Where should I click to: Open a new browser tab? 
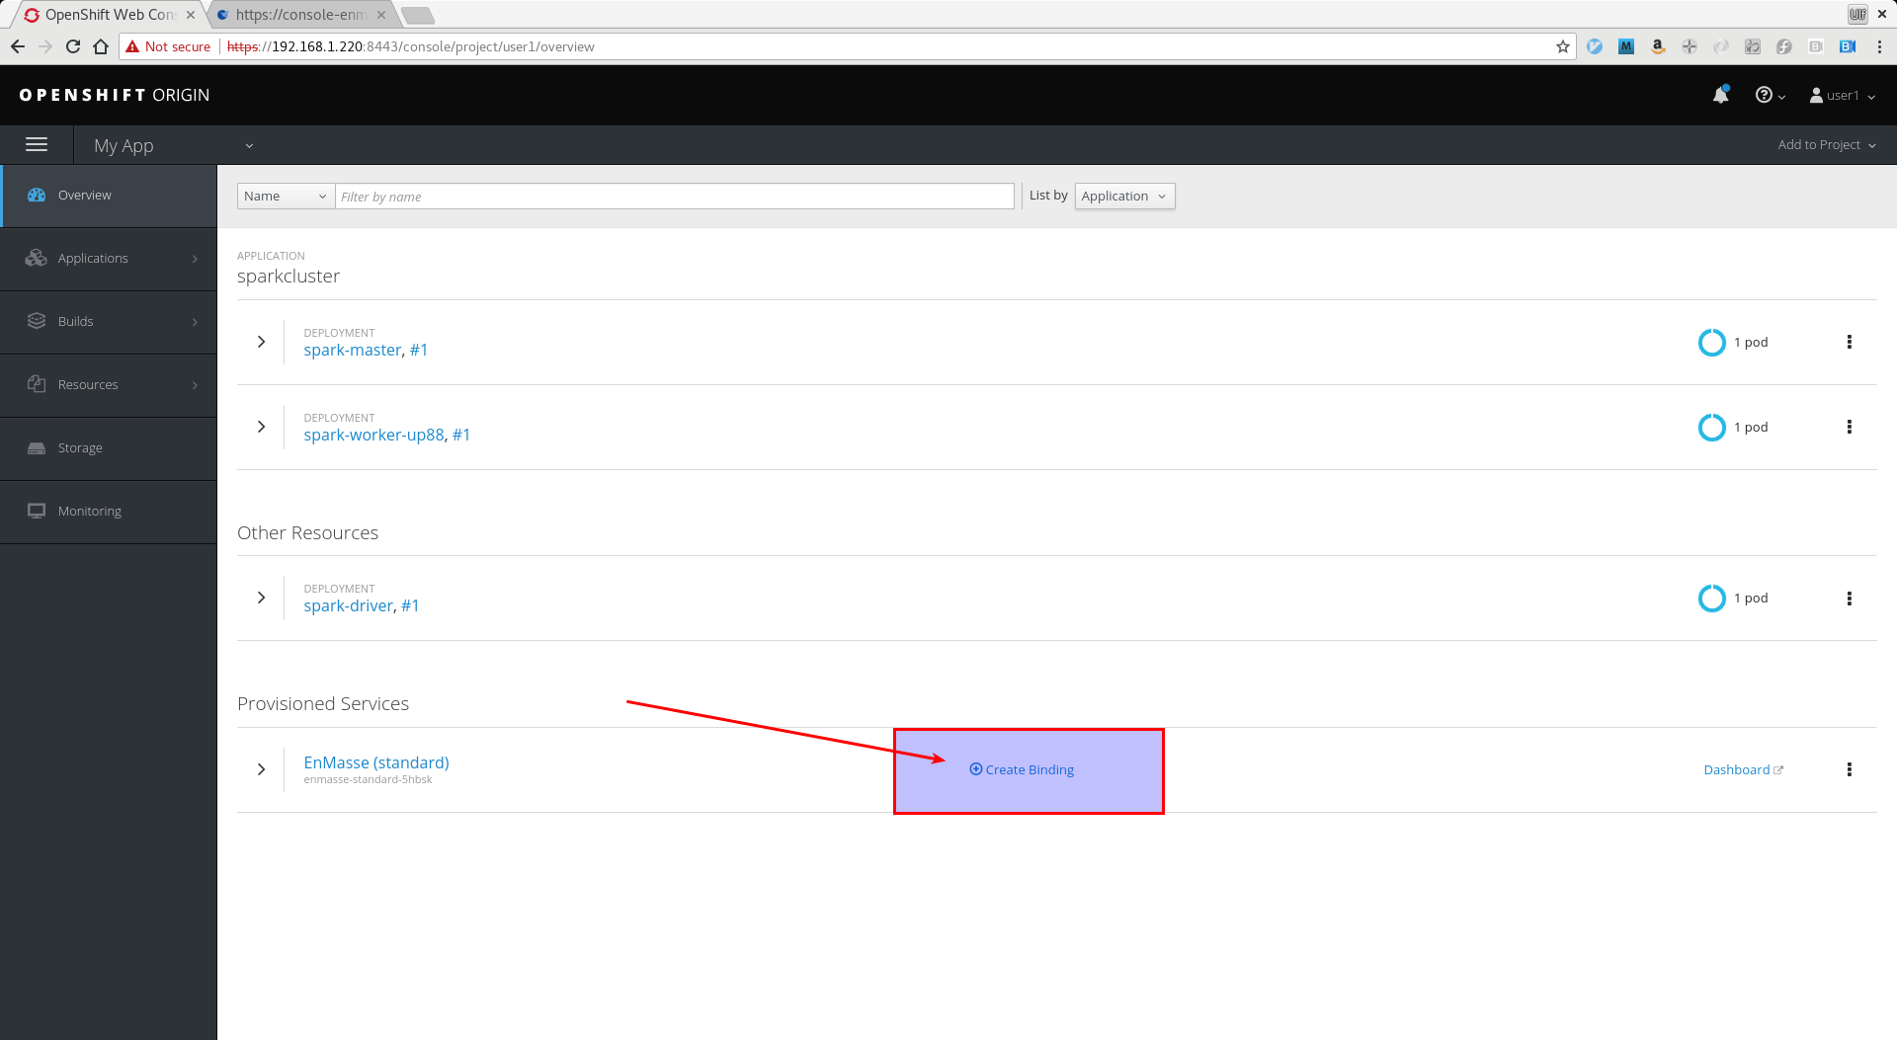418,15
